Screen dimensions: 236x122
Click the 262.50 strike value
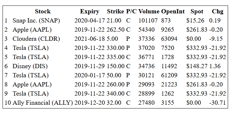pos(116,30)
